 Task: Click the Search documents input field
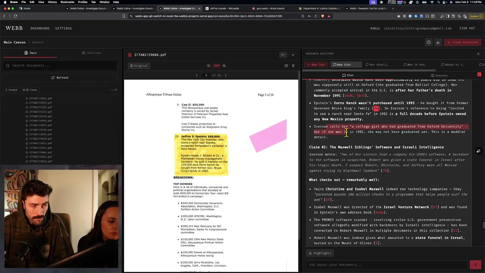[x=60, y=66]
